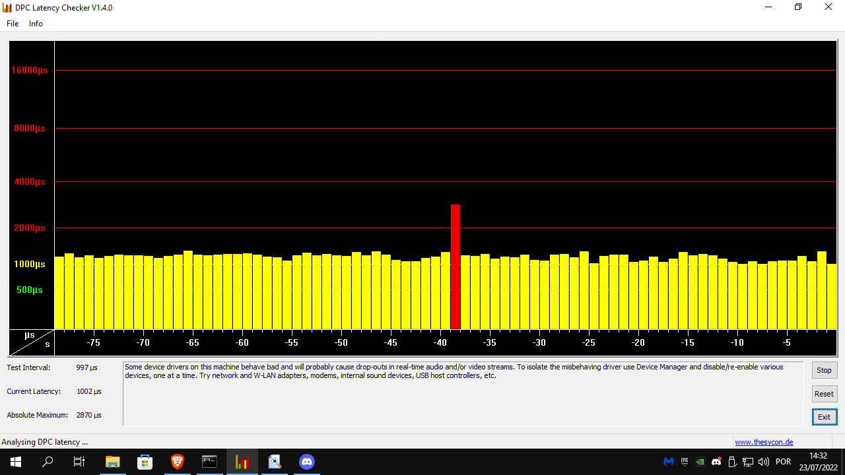This screenshot has width=845, height=475.
Task: Click the 1000µs axis label
Action: (x=30, y=264)
